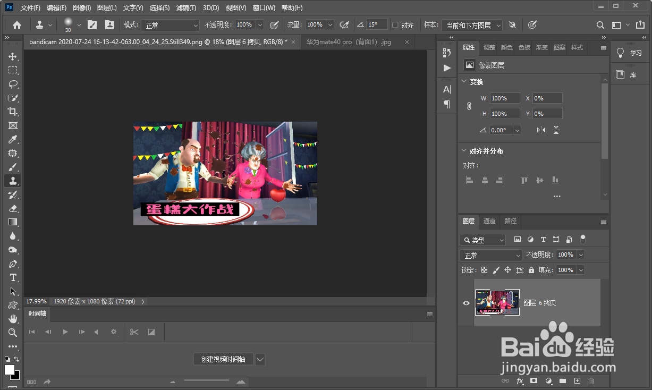Image resolution: width=652 pixels, height=390 pixels.
Task: Select the Horizontal Type tool
Action: [x=13, y=277]
